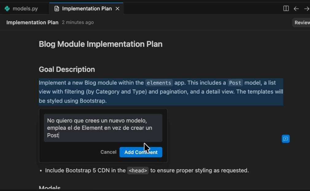The width and height of the screenshot is (310, 191).
Task: Click the Goal Description heading
Action: point(67,69)
